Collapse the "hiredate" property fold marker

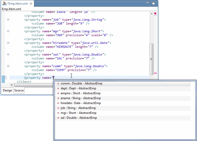tap(8, 43)
